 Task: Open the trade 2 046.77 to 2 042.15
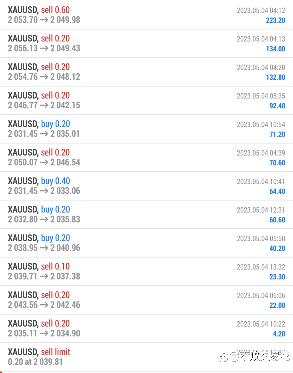pos(146,100)
